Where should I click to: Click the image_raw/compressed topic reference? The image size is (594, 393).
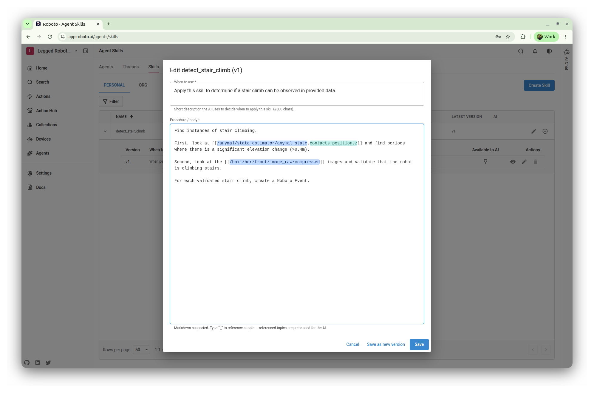(275, 162)
